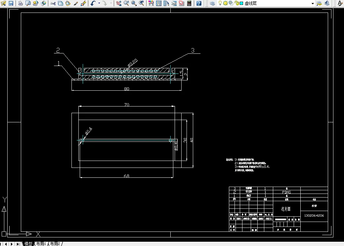Select the 70 dimension text

[127, 105]
